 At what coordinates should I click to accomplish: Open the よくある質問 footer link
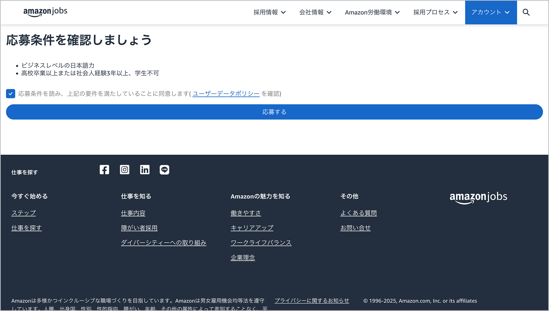[359, 213]
